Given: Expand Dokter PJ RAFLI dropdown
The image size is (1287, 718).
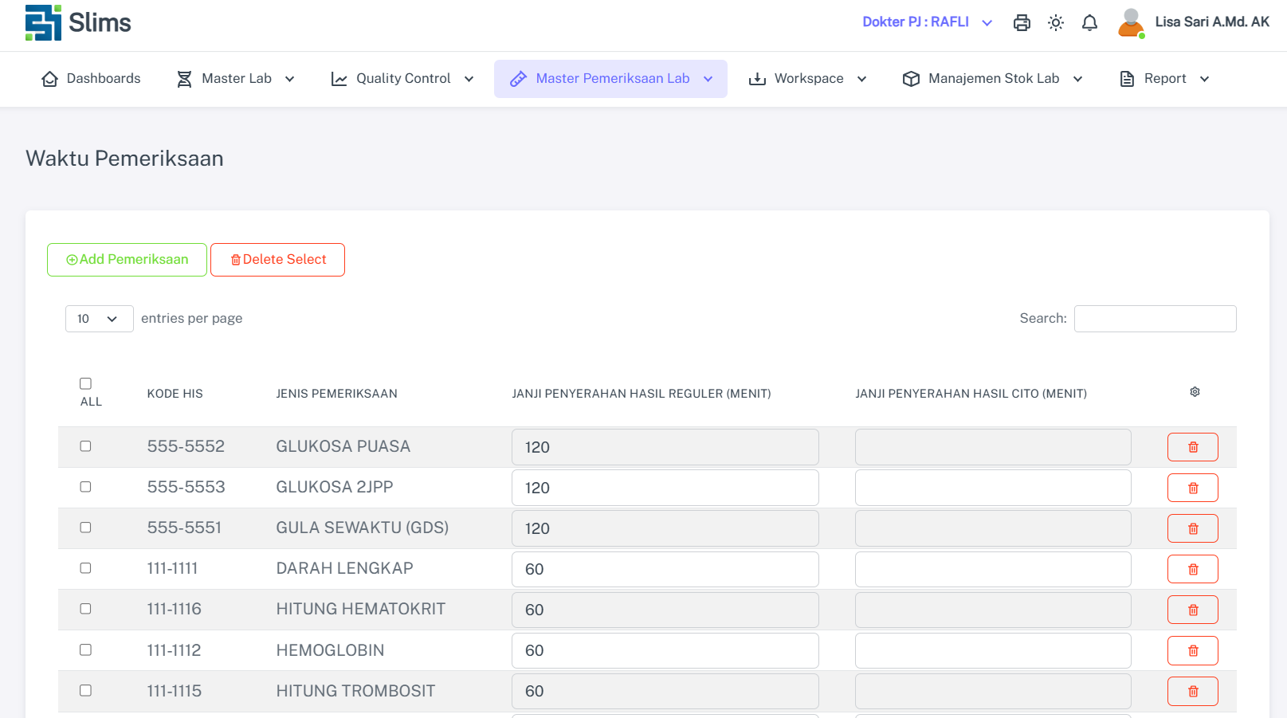Looking at the screenshot, I should [x=927, y=22].
